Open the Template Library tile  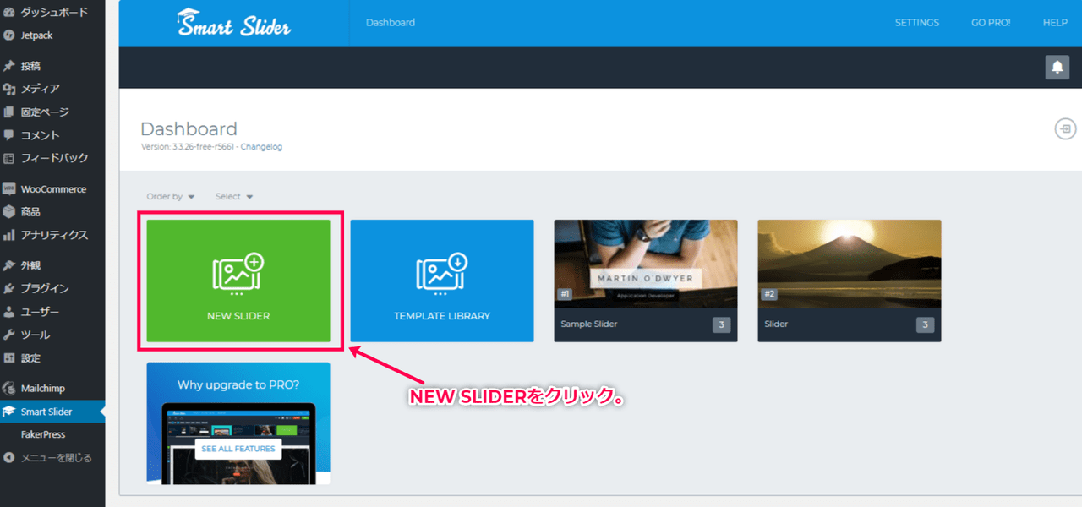point(442,281)
